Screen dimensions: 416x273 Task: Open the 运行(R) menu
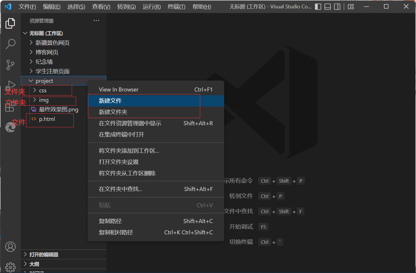(x=152, y=7)
